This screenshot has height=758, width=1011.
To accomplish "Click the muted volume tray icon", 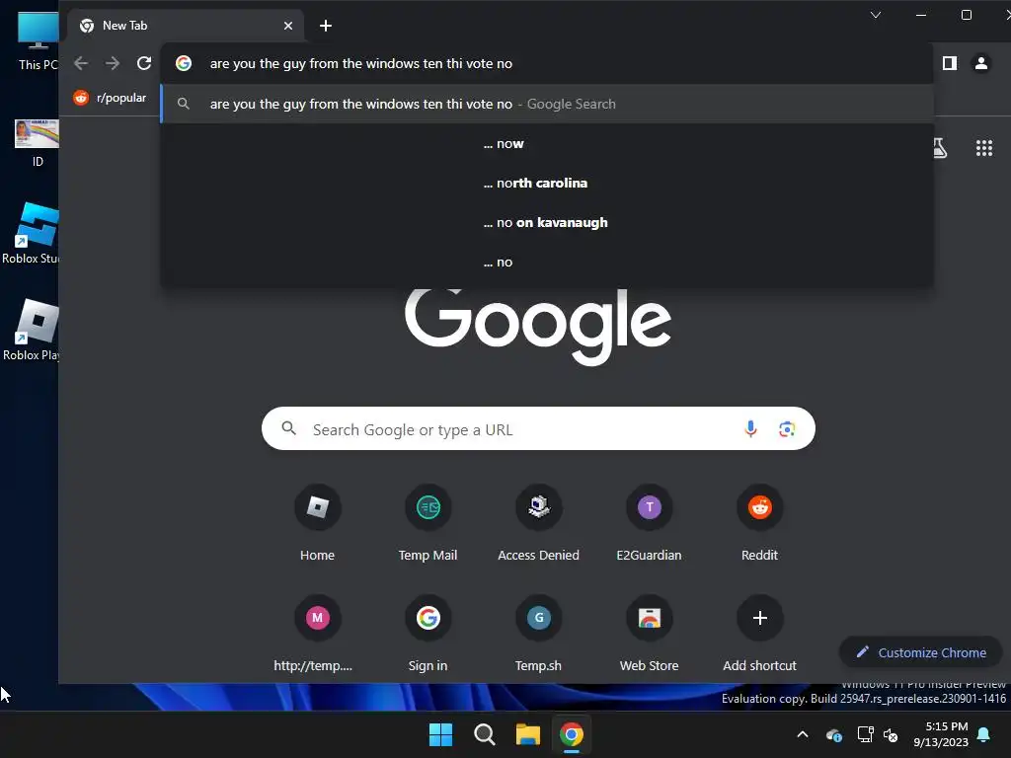I will coord(892,734).
